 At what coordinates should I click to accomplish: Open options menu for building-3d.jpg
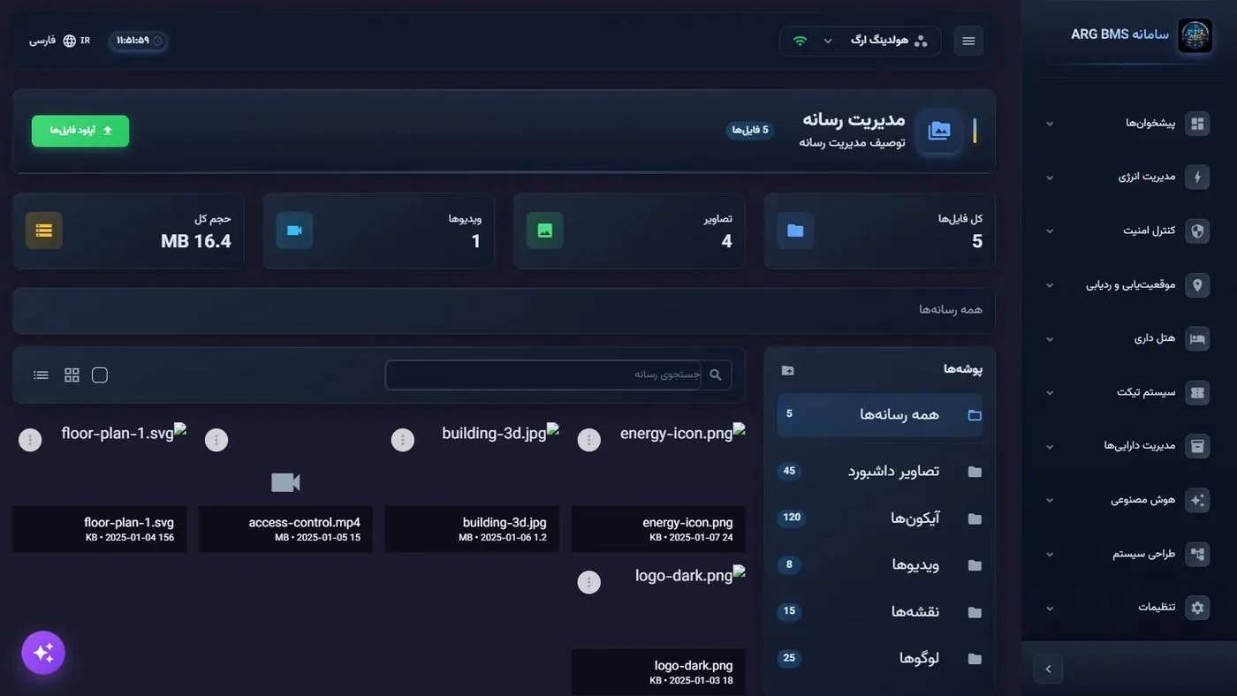click(403, 440)
